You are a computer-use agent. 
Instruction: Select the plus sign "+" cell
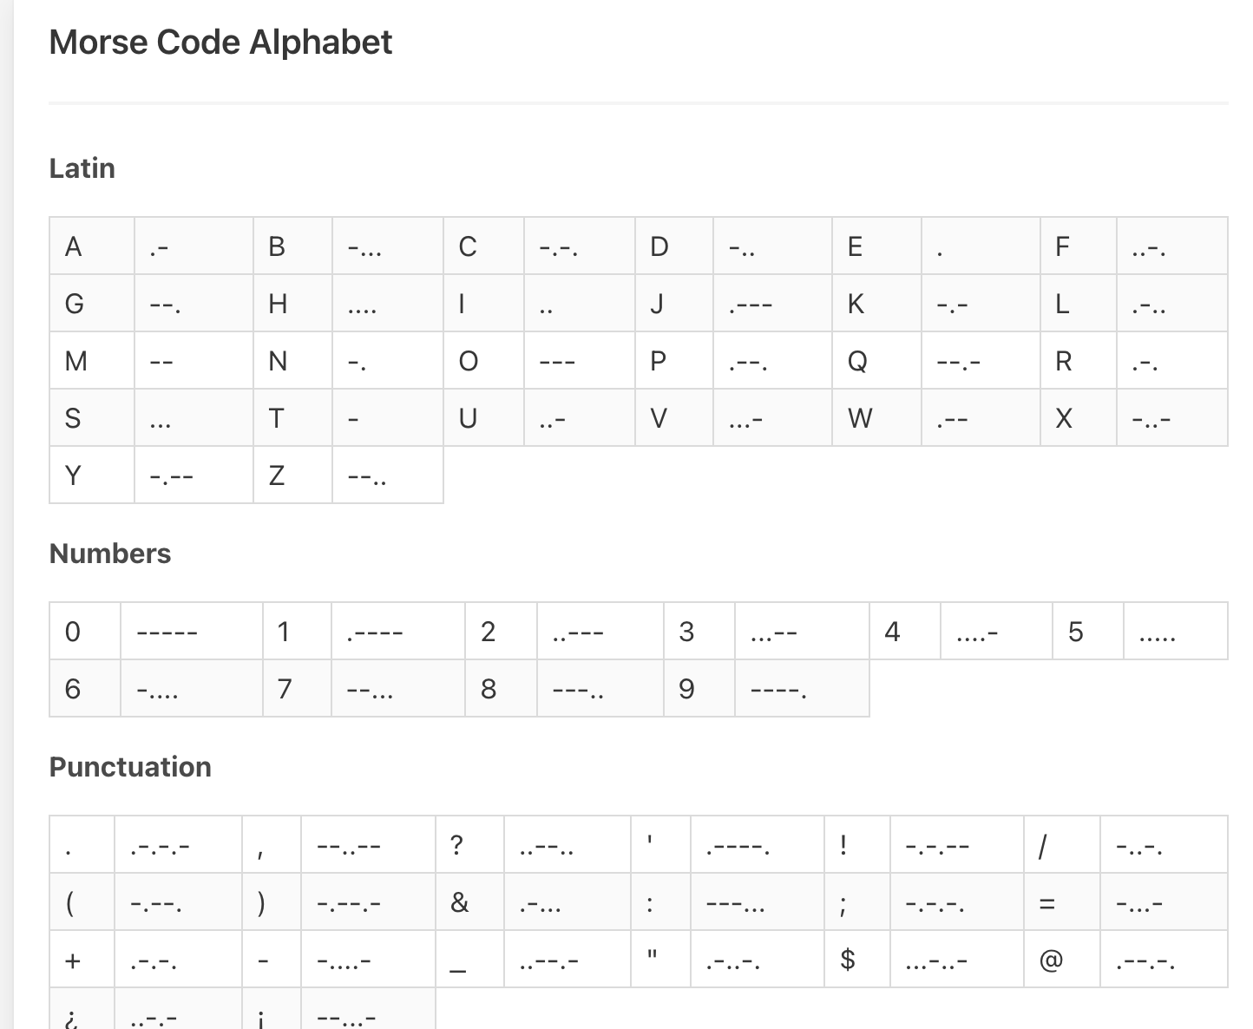click(82, 960)
